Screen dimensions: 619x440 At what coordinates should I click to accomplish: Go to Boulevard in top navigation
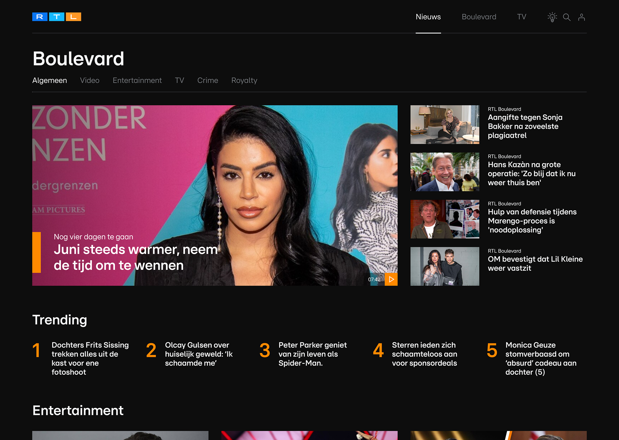pos(479,17)
